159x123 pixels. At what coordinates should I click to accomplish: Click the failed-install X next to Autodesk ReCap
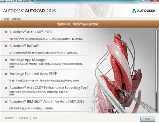coord(6,46)
